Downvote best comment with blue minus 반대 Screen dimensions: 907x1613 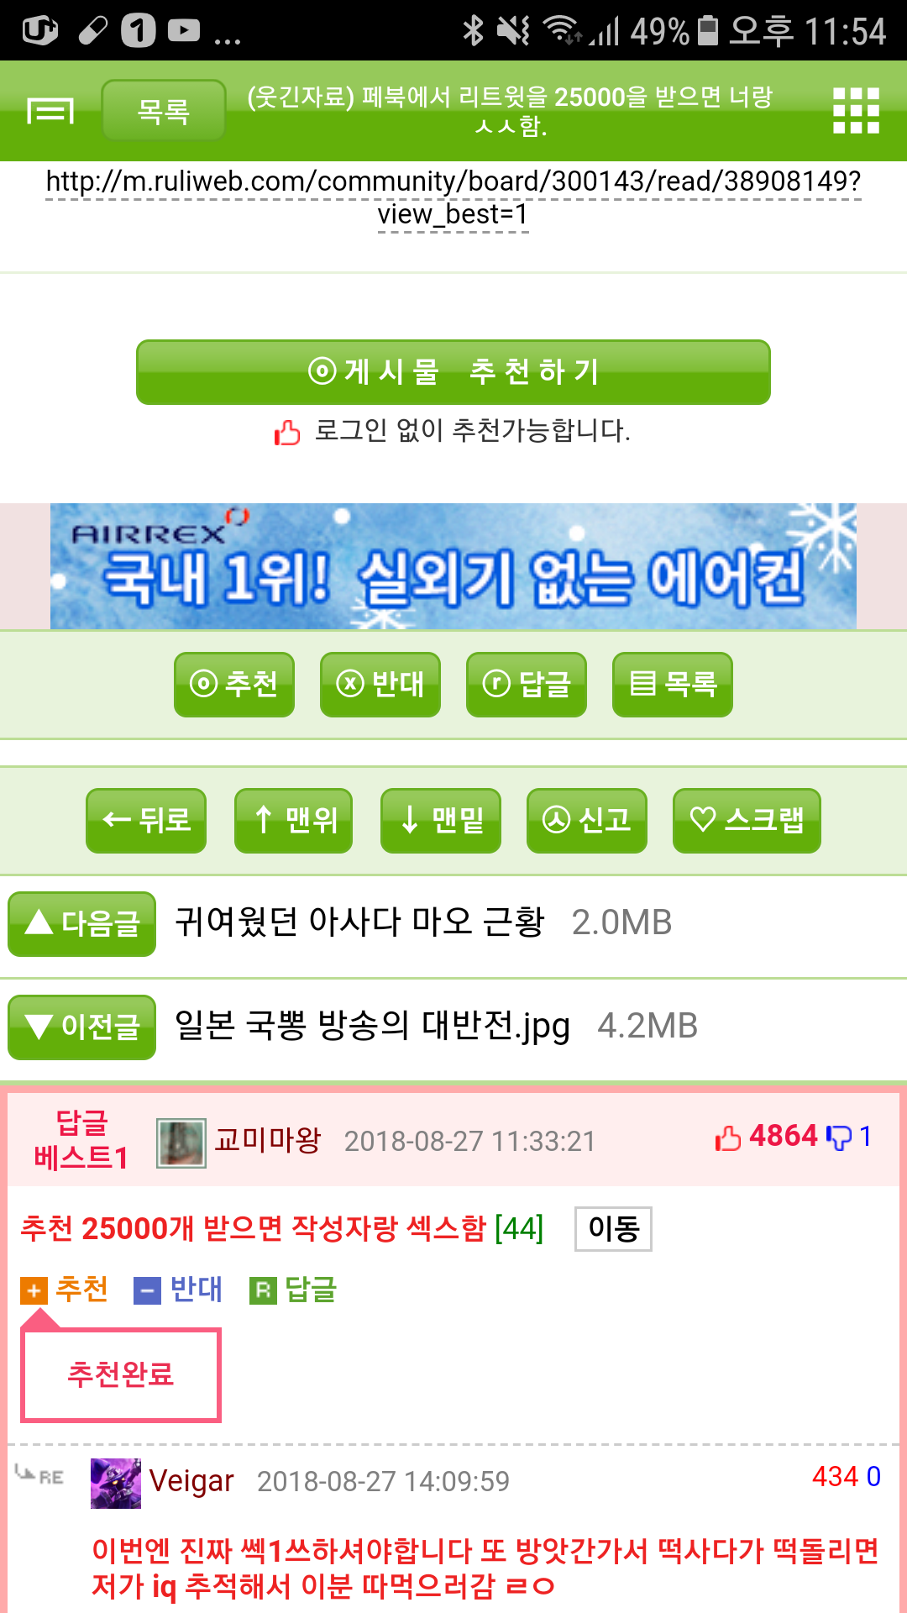tap(178, 1290)
